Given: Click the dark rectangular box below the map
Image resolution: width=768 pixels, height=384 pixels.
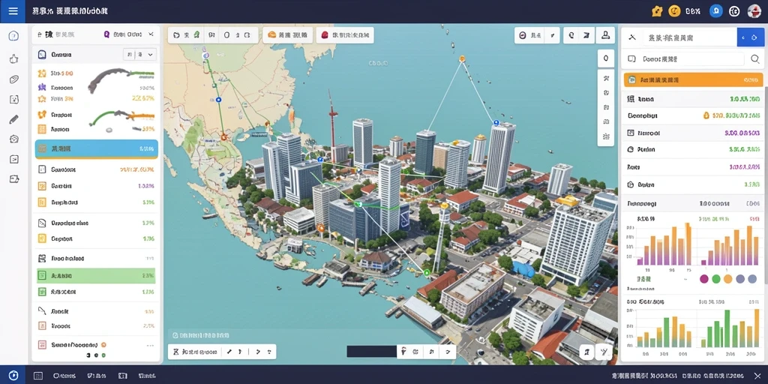Looking at the screenshot, I should click(x=371, y=351).
